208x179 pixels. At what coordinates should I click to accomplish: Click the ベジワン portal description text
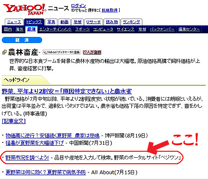tap(117, 158)
